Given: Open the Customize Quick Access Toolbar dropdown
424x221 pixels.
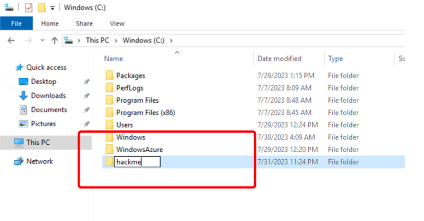Looking at the screenshot, I should pyautogui.click(x=52, y=9).
